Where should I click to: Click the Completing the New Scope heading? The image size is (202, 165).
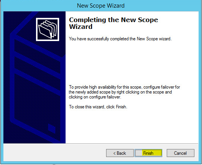tap(113, 20)
